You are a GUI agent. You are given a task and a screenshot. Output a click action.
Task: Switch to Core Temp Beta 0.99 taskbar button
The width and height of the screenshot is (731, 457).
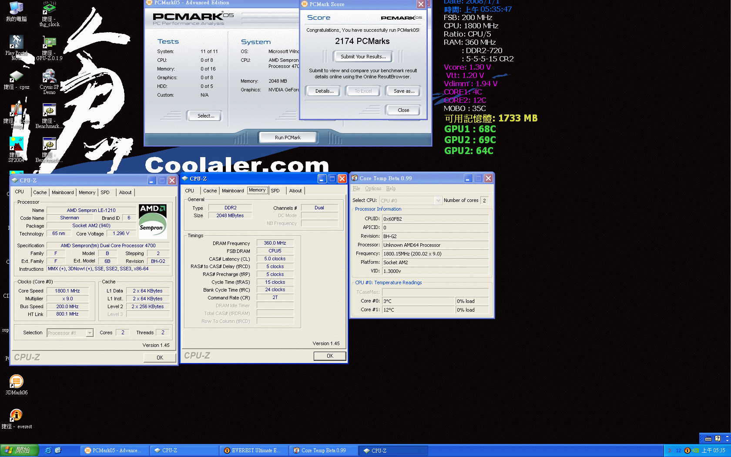click(324, 450)
